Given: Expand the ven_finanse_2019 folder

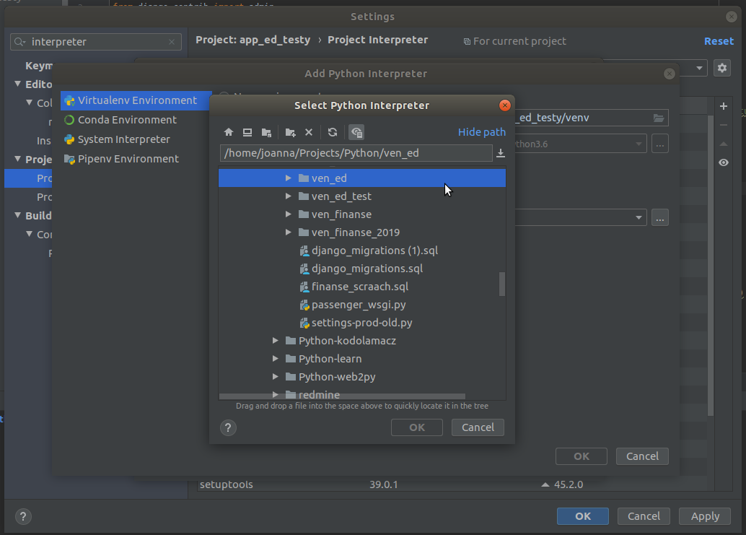Looking at the screenshot, I should 289,232.
